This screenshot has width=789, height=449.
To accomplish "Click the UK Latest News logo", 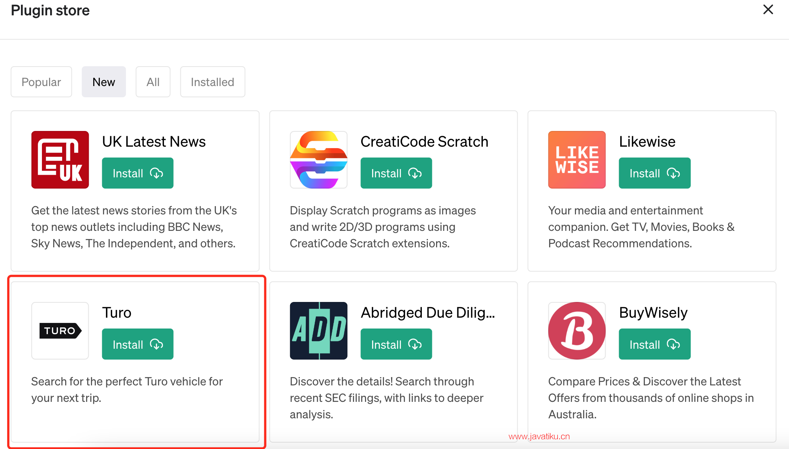I will 60,160.
